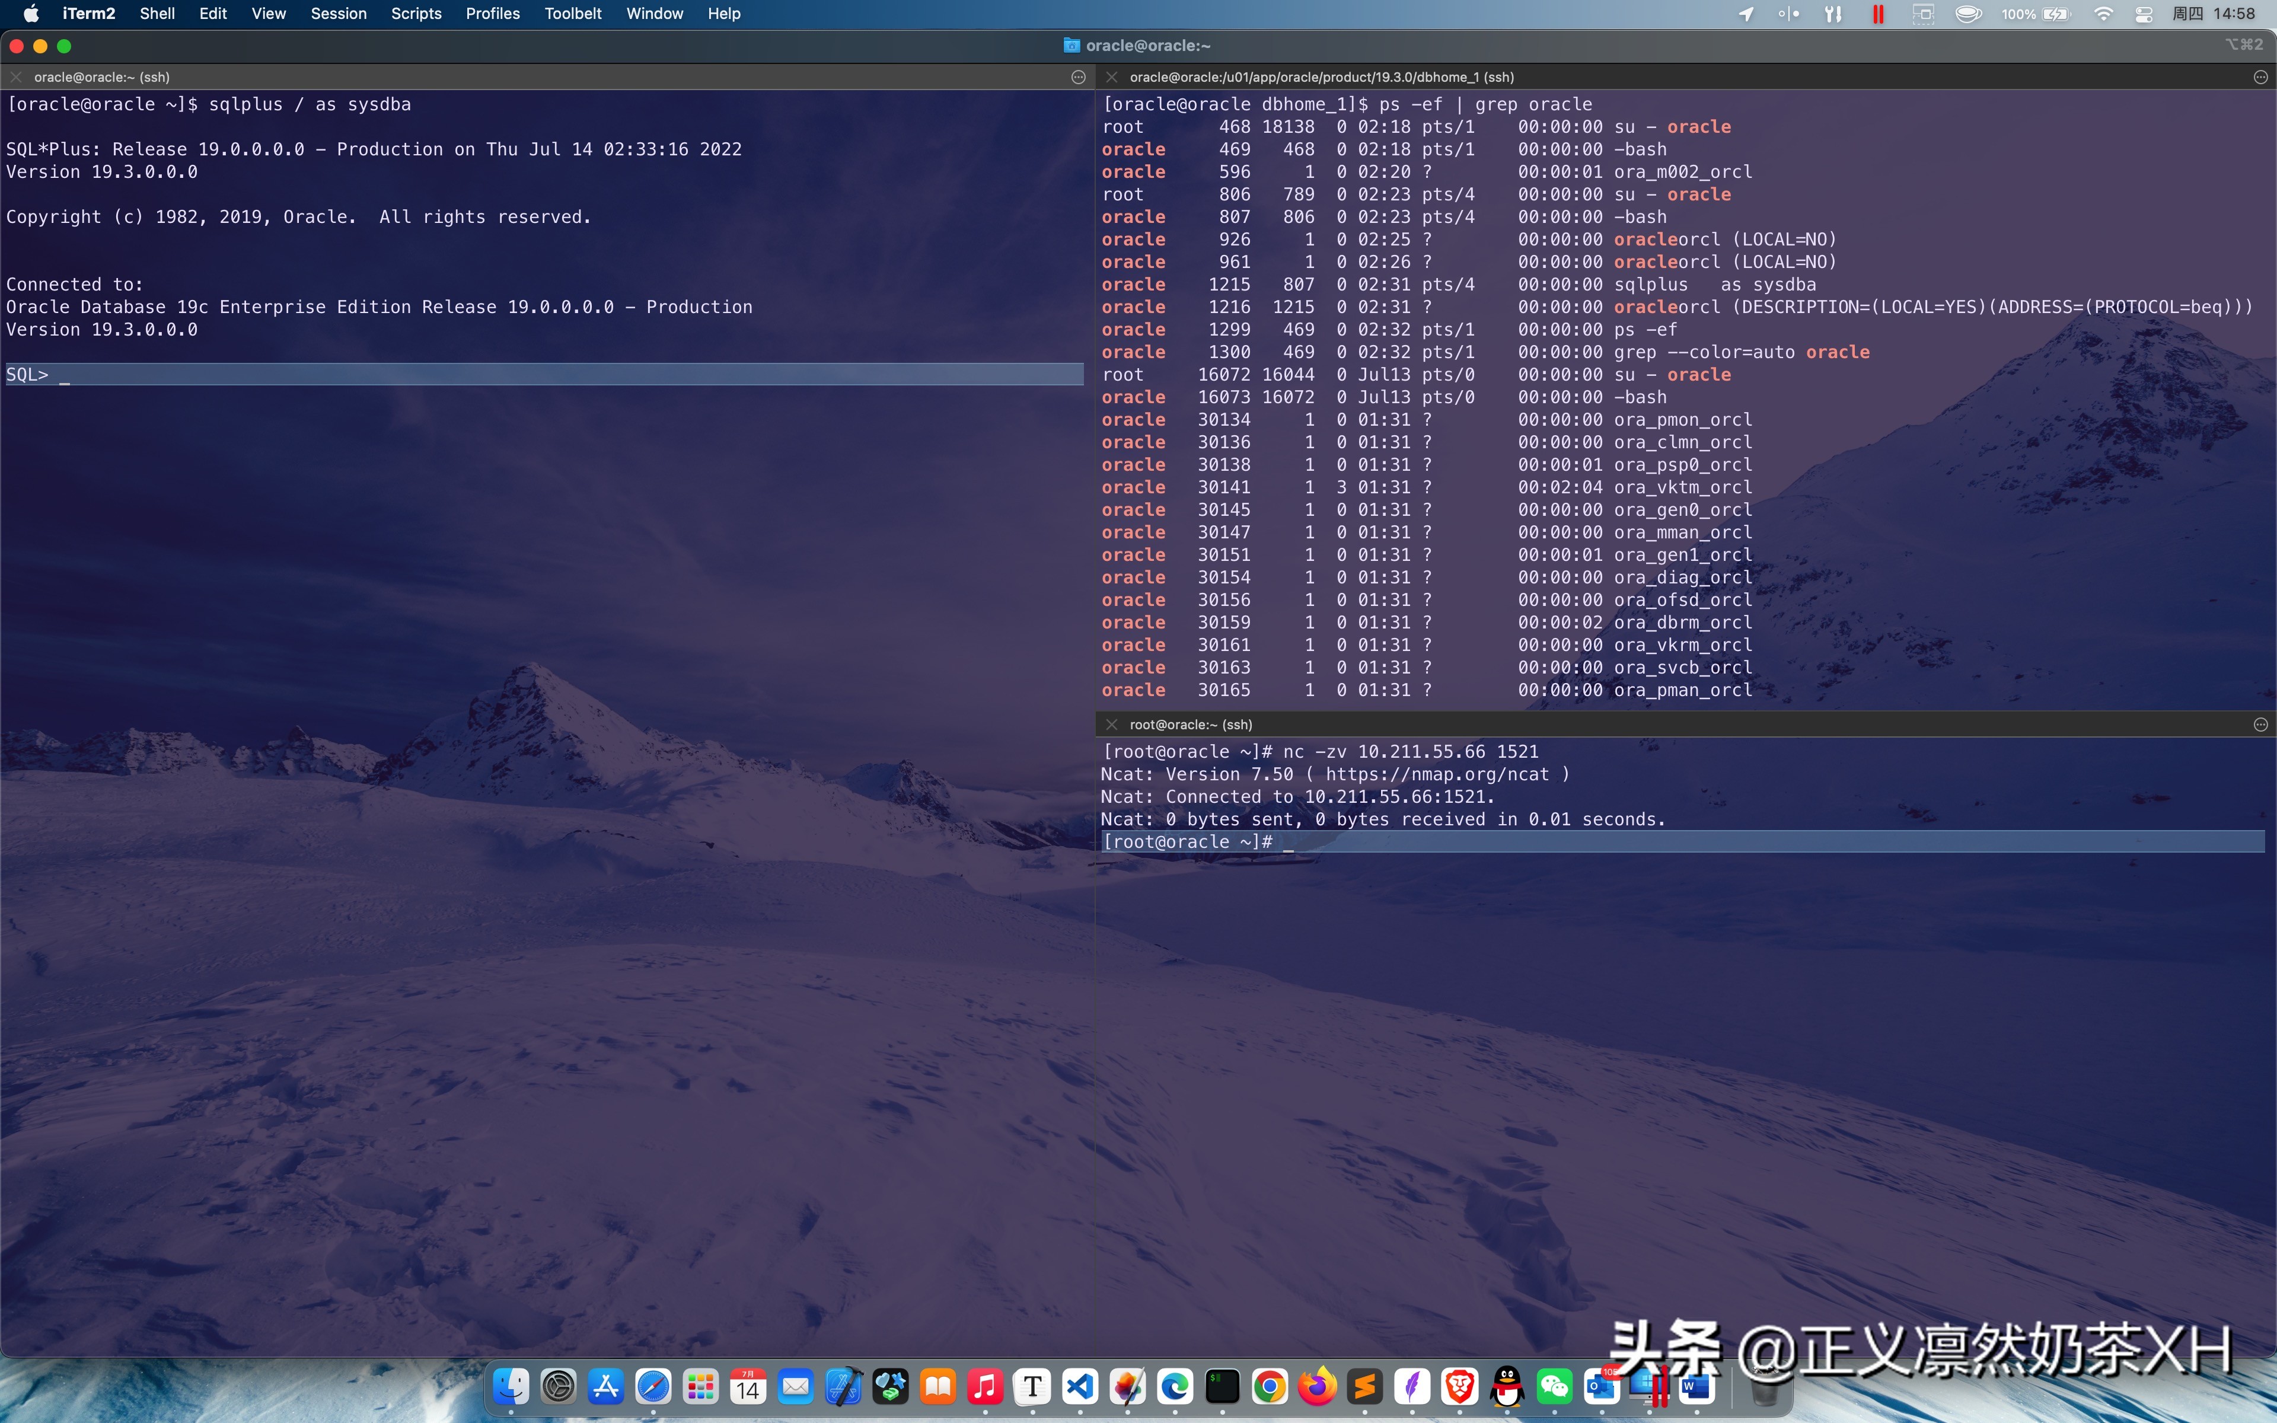This screenshot has width=2277, height=1423.
Task: Close the oracle@oracle:~ (ssh) tab
Action: [x=16, y=77]
